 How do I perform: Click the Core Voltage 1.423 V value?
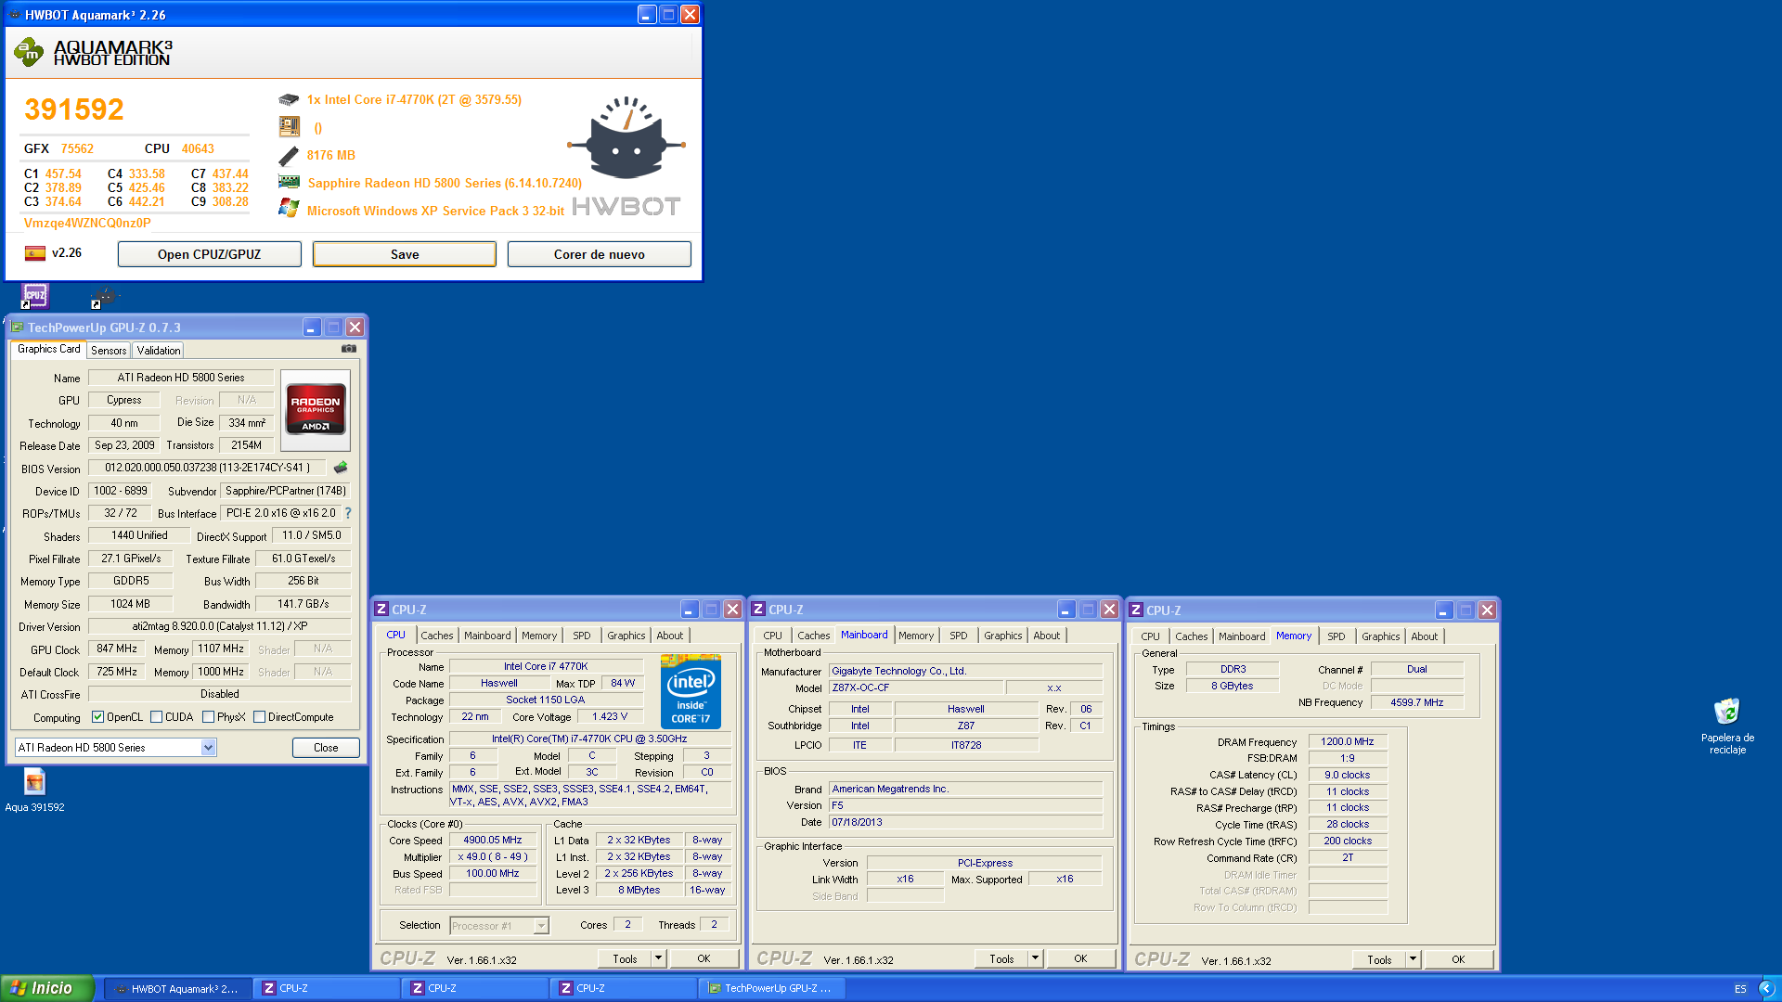coord(610,717)
